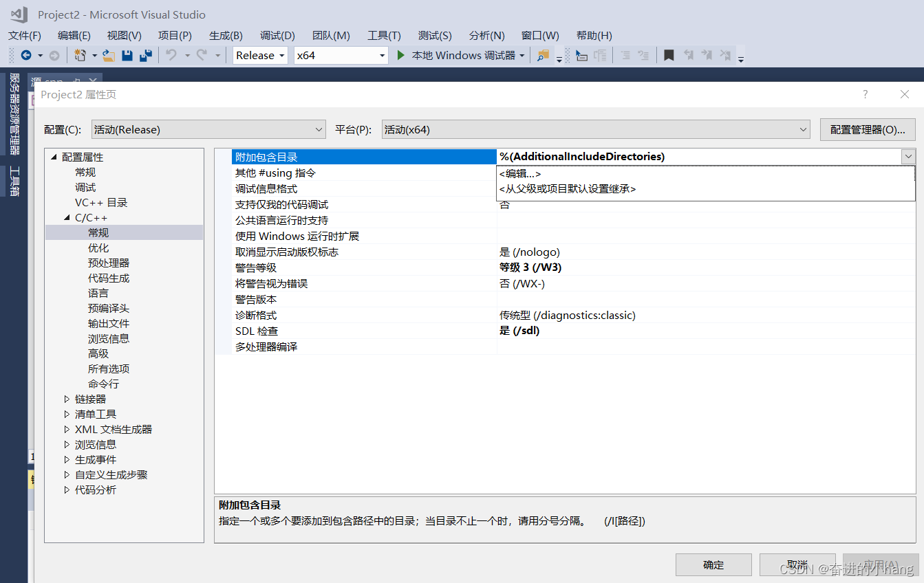Expand the 清单工具 tree node
Viewport: 924px width, 583px height.
(67, 414)
